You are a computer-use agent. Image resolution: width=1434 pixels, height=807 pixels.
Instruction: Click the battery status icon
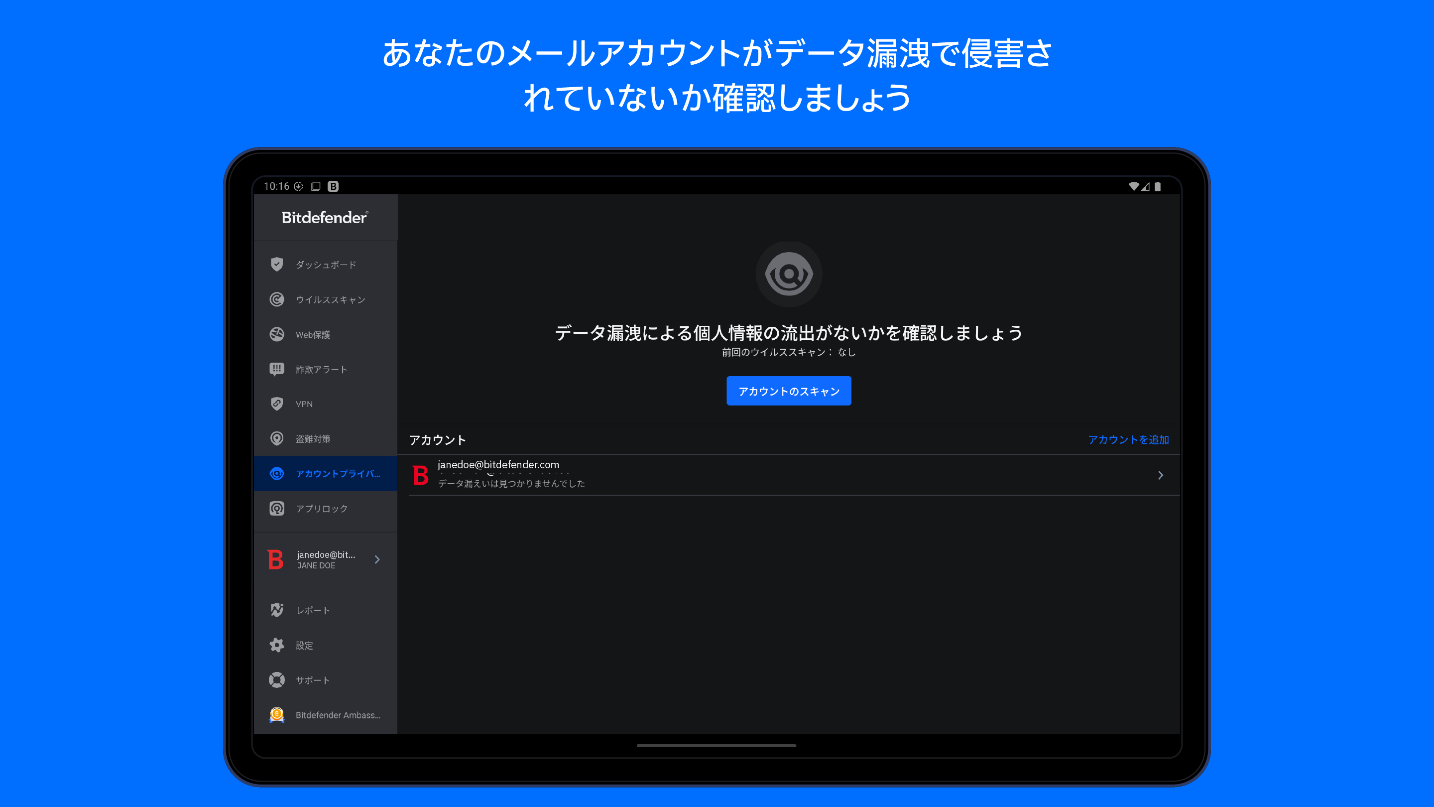click(1158, 186)
